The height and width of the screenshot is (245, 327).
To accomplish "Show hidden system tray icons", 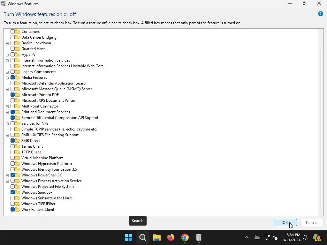I will point(247,237).
